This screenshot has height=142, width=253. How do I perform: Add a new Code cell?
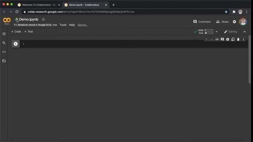point(16,32)
